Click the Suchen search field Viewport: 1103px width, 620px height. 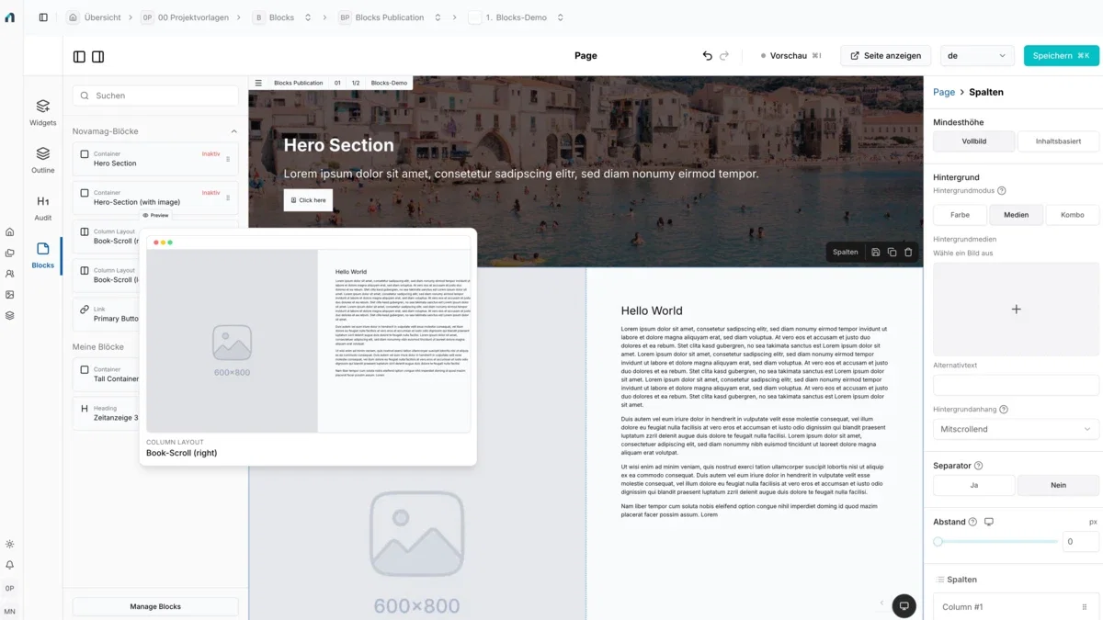(155, 96)
